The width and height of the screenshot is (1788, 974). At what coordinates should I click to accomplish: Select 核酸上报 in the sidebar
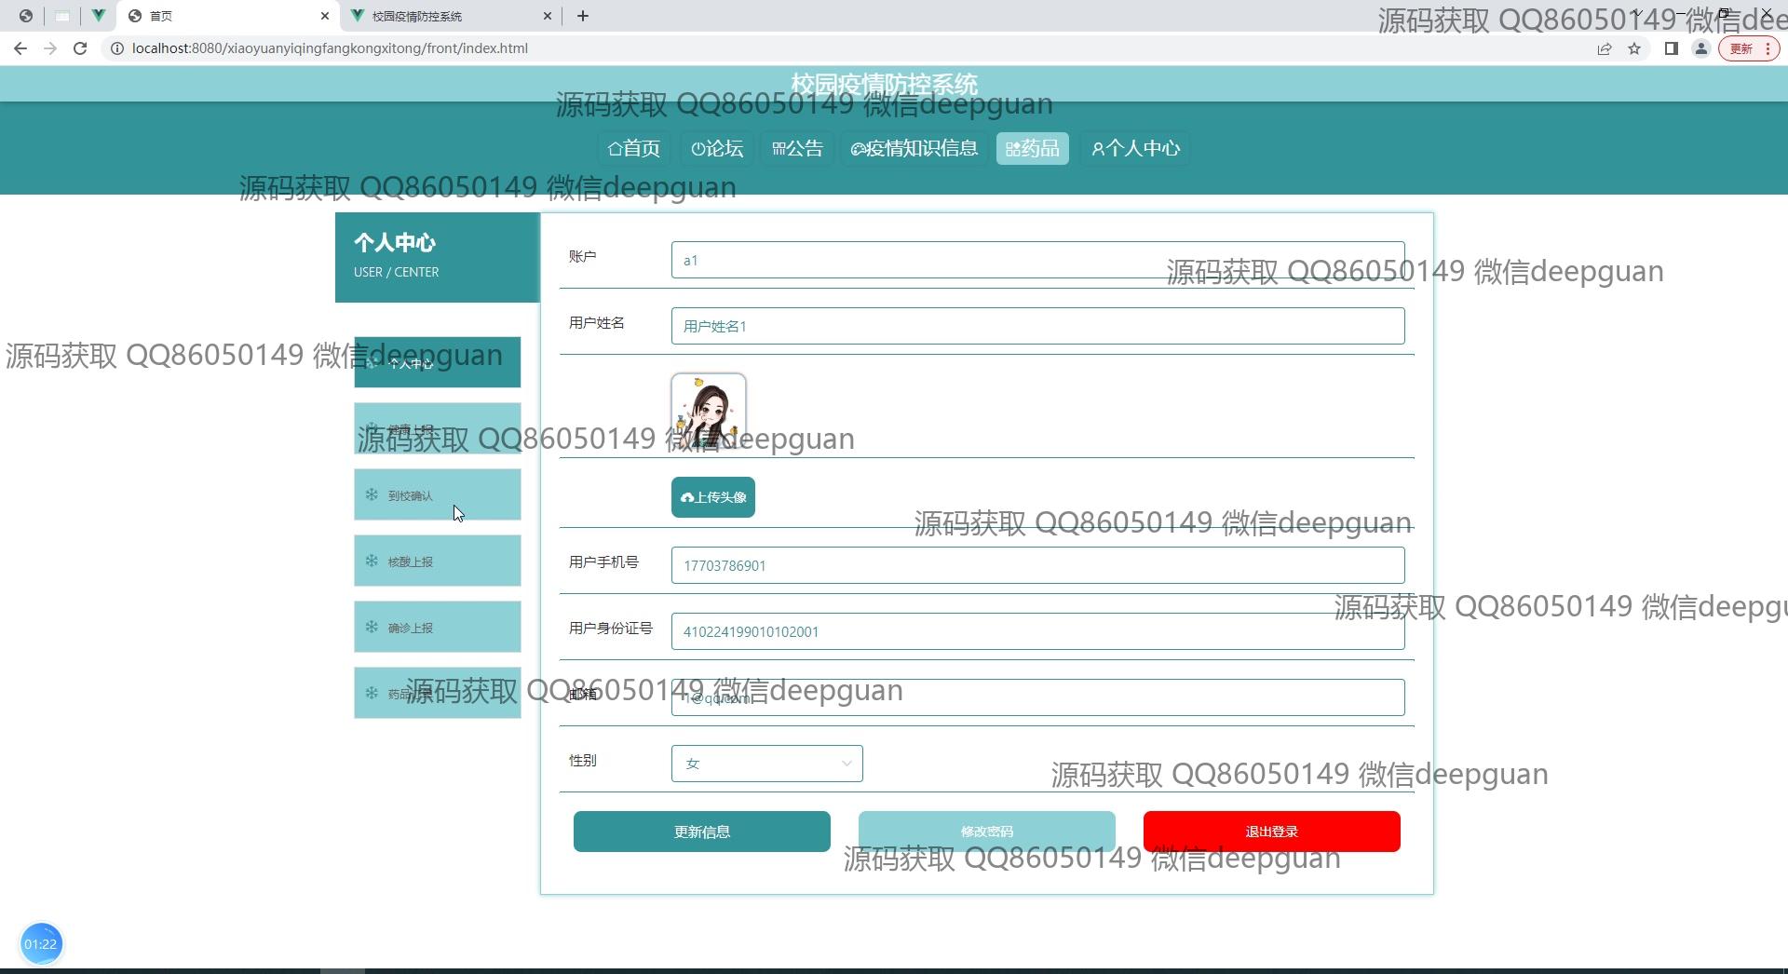coord(438,561)
